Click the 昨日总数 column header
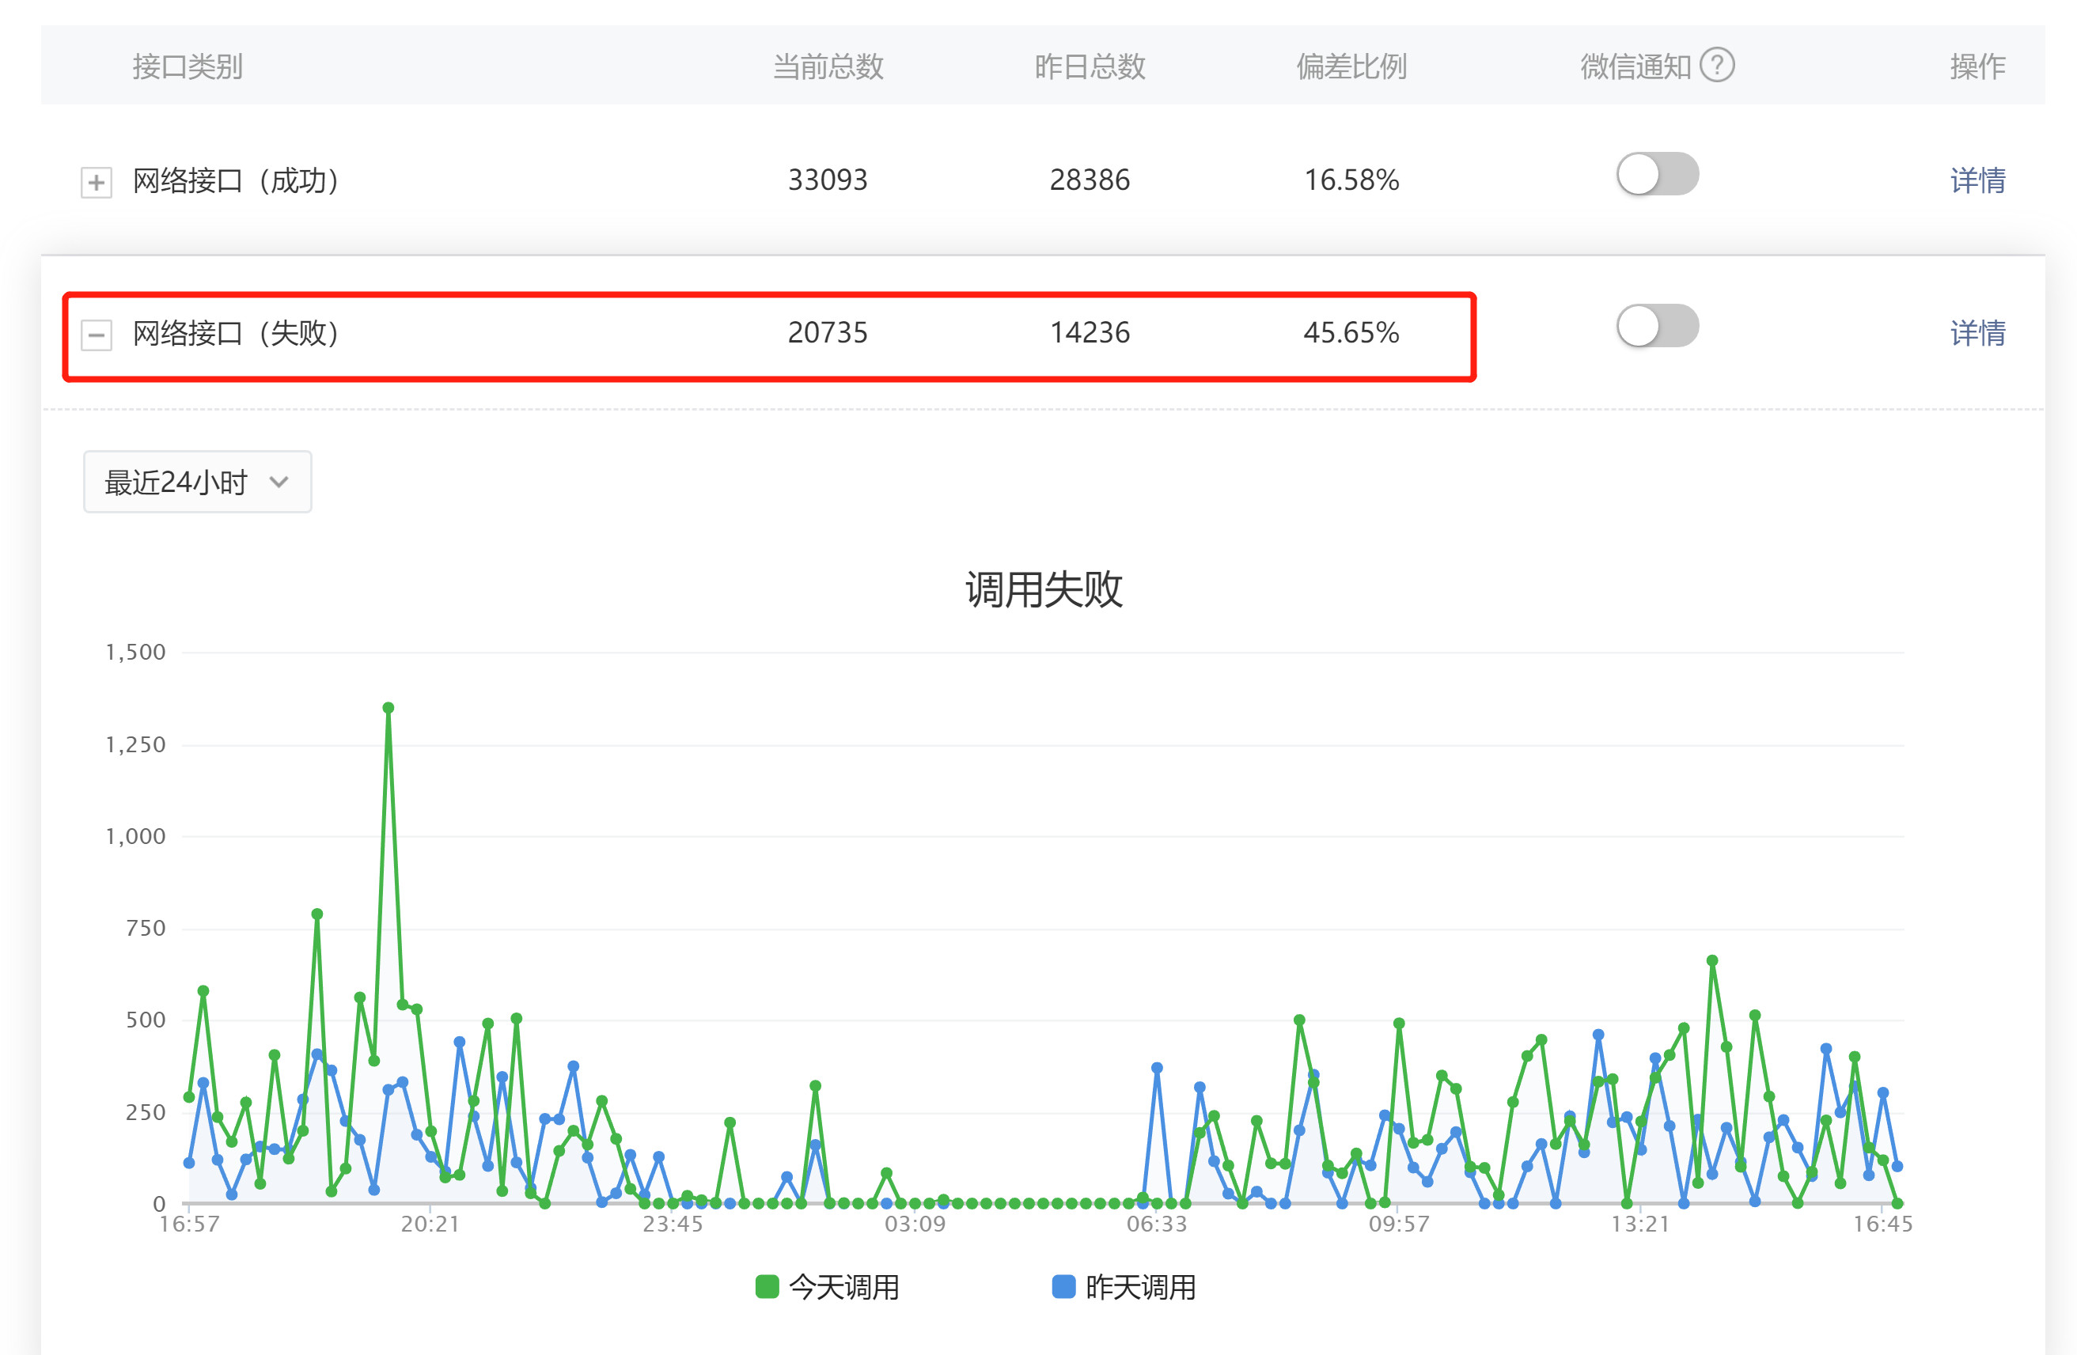The width and height of the screenshot is (2077, 1355). click(1089, 66)
